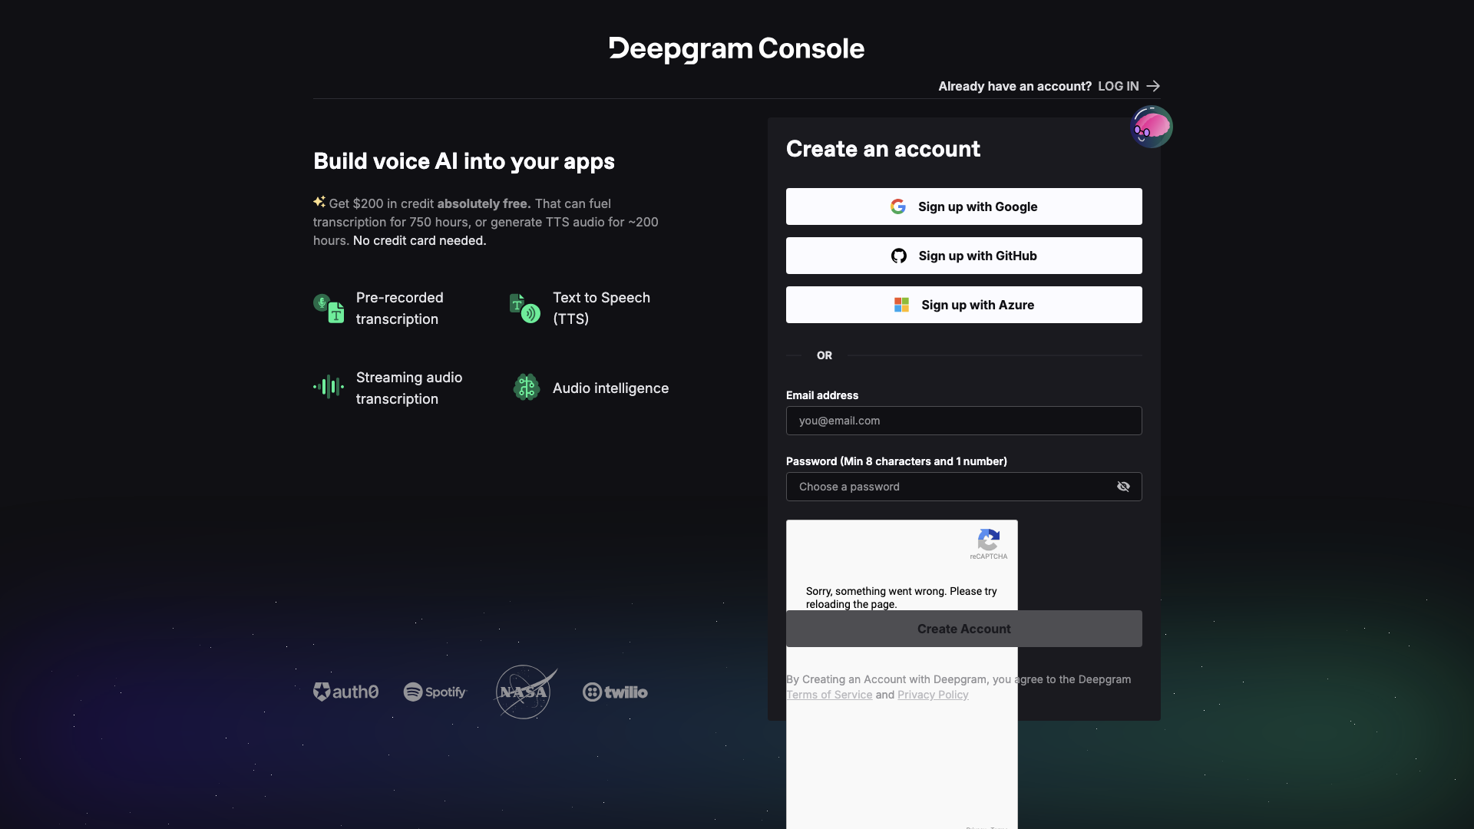Screen dimensions: 1474x829
Task: Click the Streaming audio transcription waveform icon
Action: point(328,388)
